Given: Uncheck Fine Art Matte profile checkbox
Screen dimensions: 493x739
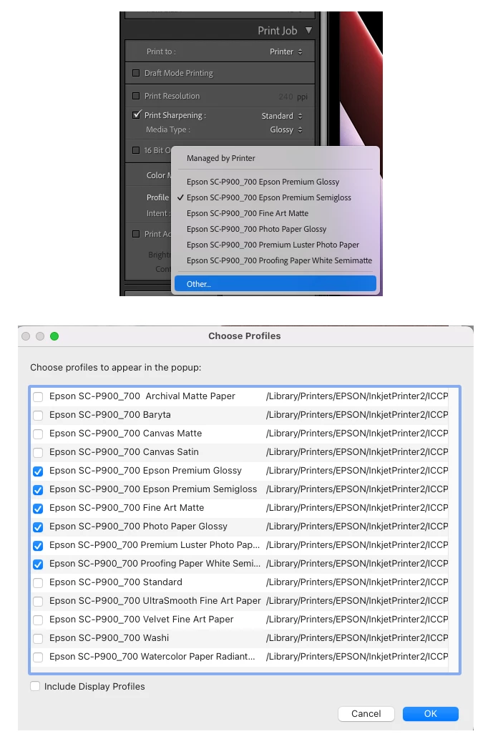Looking at the screenshot, I should (x=38, y=509).
